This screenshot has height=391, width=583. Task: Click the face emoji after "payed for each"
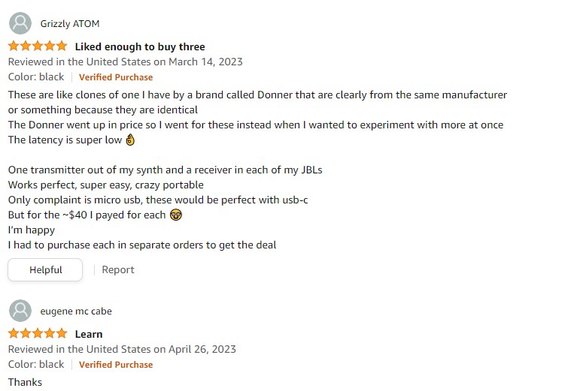[x=176, y=215]
